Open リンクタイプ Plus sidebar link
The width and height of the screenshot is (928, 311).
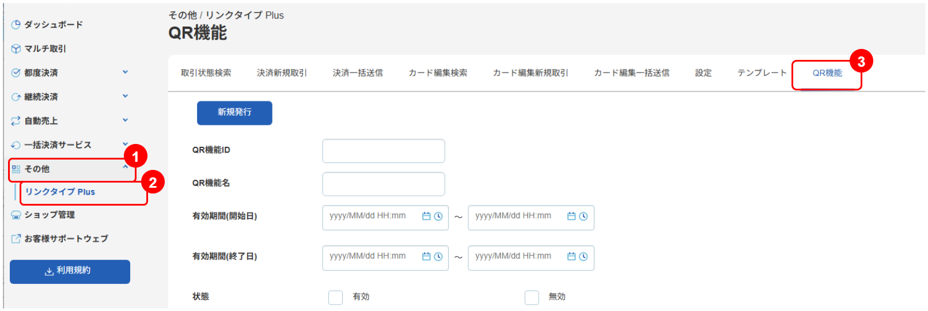(60, 192)
